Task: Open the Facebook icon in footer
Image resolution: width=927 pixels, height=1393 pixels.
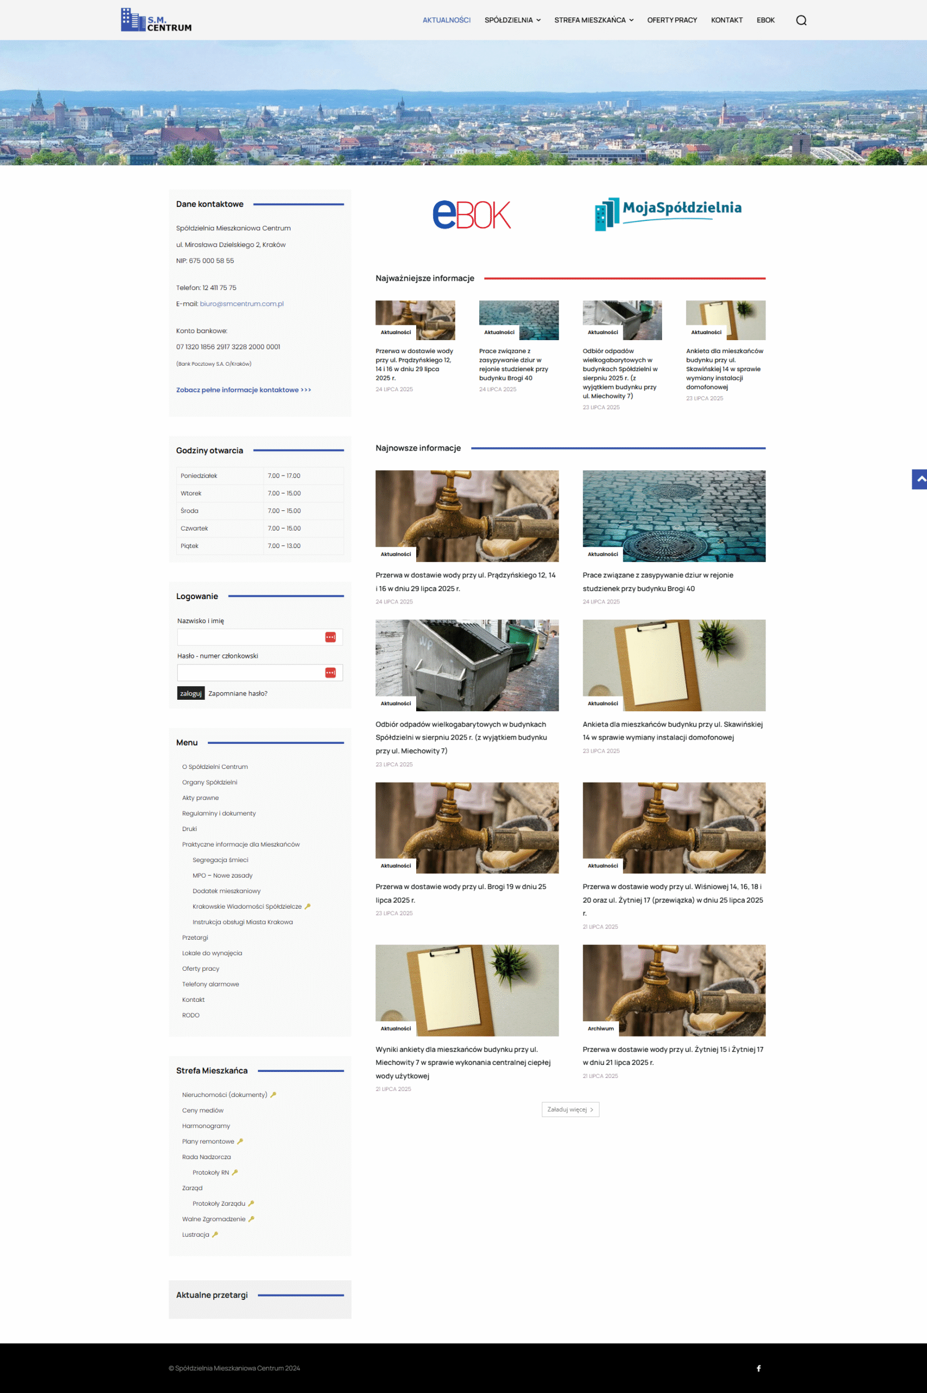Action: pyautogui.click(x=758, y=1368)
